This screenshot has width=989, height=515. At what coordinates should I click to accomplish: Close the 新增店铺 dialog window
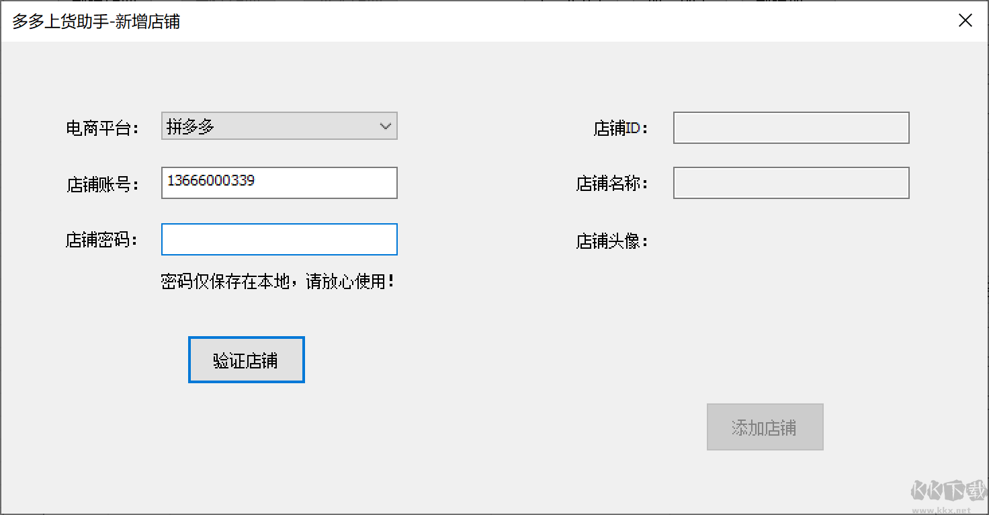tap(965, 21)
